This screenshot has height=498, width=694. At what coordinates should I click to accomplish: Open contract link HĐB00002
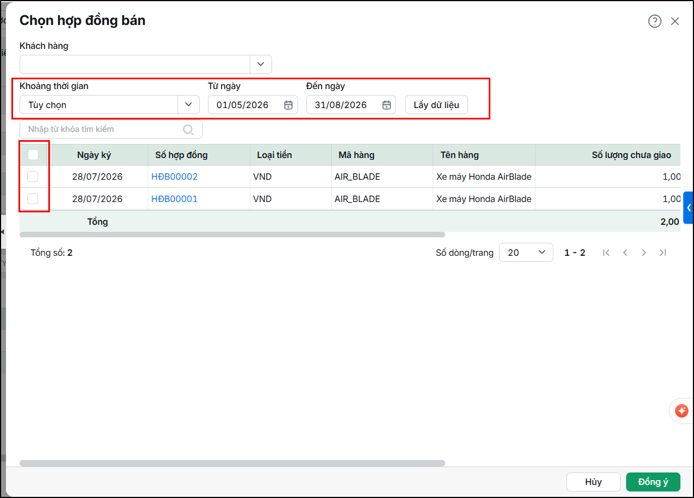coord(174,176)
